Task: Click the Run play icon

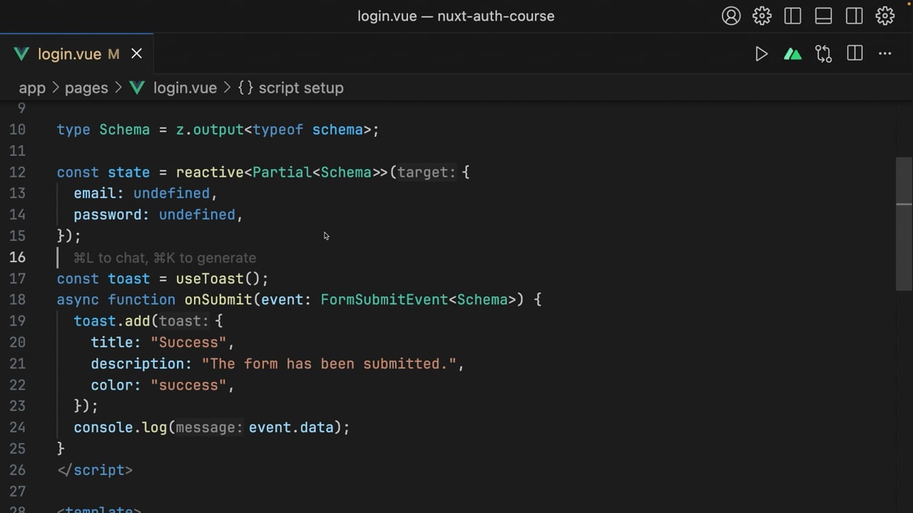Action: [x=761, y=54]
